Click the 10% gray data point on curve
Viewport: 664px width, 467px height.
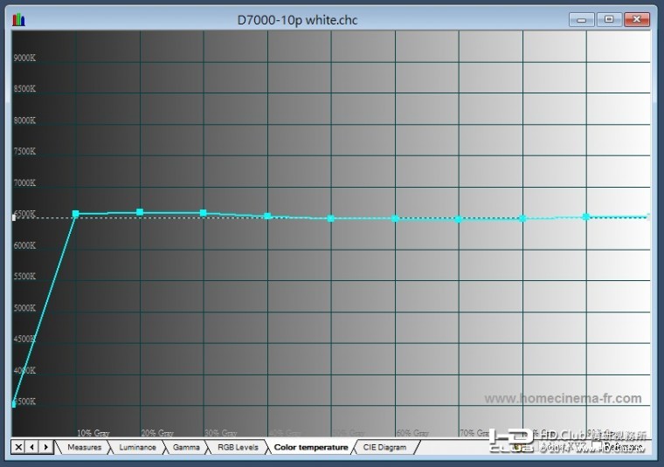[76, 213]
